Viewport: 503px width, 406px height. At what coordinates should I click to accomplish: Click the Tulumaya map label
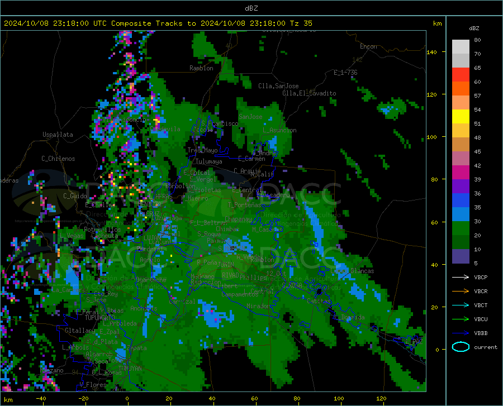coord(208,161)
